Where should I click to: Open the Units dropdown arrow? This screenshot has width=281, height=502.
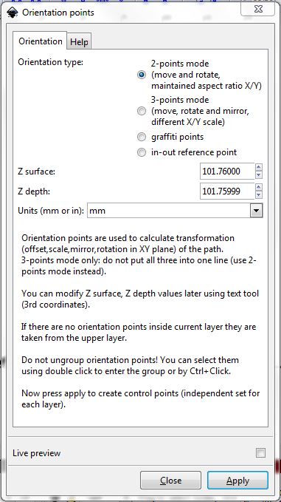point(256,211)
